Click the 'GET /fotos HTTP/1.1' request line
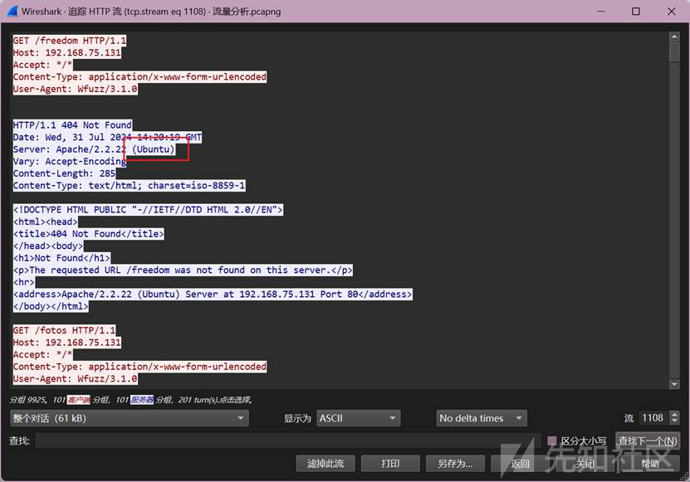 pos(64,330)
